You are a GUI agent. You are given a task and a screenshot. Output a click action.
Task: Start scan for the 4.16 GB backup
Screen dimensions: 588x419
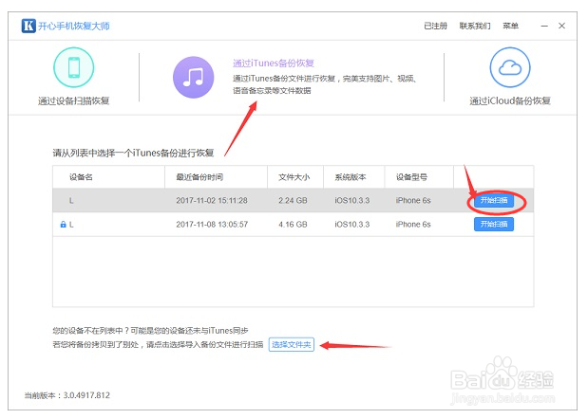click(494, 225)
